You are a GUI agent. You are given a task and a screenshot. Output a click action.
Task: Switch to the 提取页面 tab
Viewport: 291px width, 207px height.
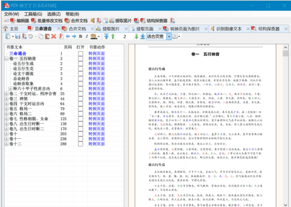(145, 29)
